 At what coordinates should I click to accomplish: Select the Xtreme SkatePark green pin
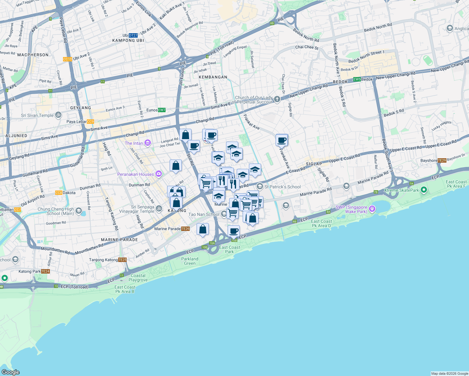point(424,190)
